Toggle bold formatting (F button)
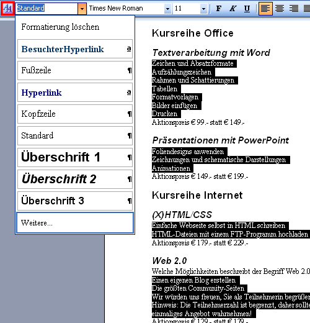The image size is (310, 323). [218, 9]
